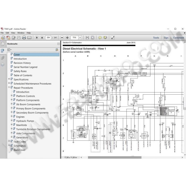Open the Tools pane
The width and height of the screenshot is (186, 186).
(156, 38)
